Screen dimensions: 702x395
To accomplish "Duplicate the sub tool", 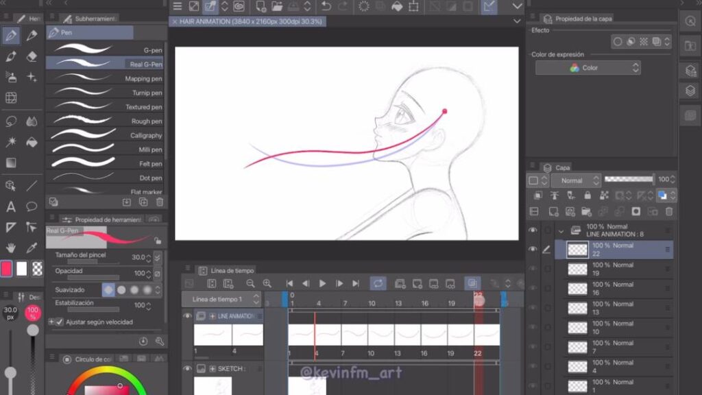I will tap(143, 202).
